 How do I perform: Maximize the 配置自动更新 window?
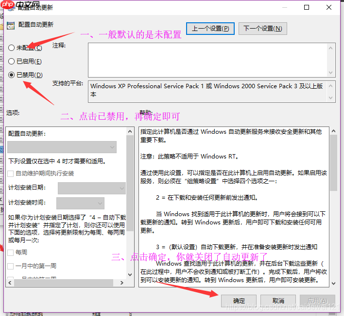(307, 7)
